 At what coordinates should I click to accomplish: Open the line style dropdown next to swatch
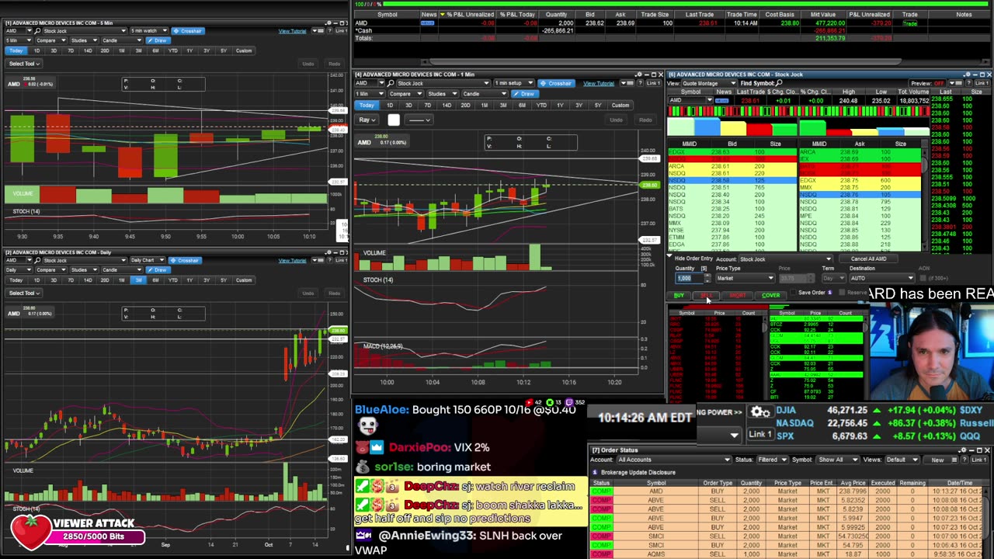pos(419,120)
